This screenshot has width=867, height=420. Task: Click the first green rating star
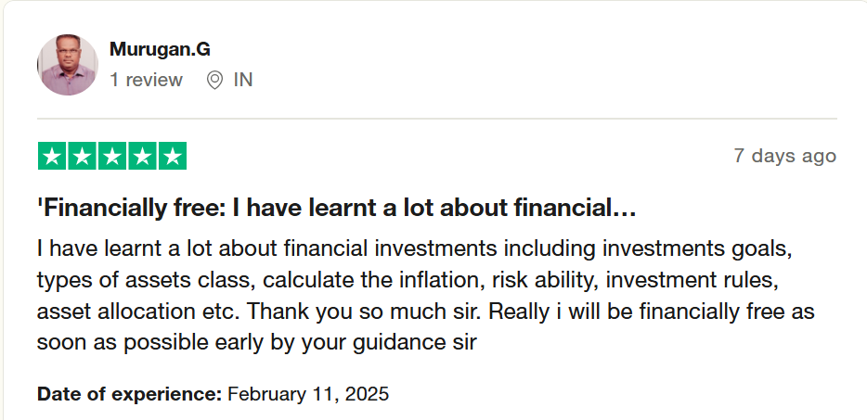point(52,156)
